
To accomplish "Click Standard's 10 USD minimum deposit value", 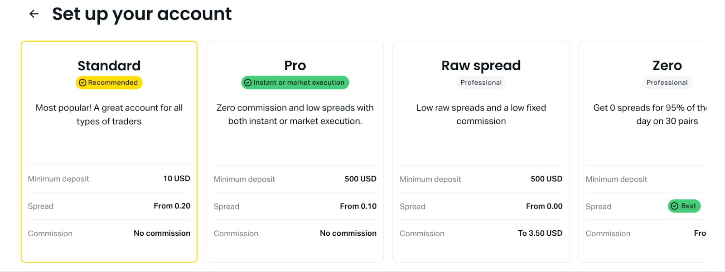I will (177, 179).
